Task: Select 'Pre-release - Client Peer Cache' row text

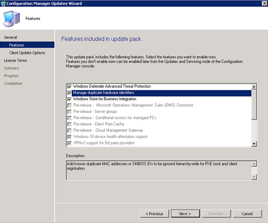Action: click(x=99, y=124)
